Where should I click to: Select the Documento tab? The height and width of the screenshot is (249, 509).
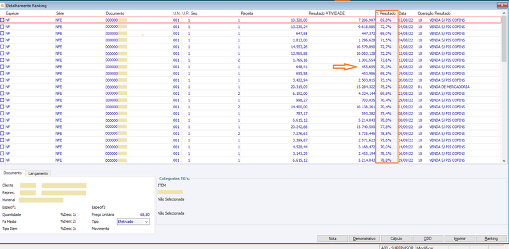12,173
